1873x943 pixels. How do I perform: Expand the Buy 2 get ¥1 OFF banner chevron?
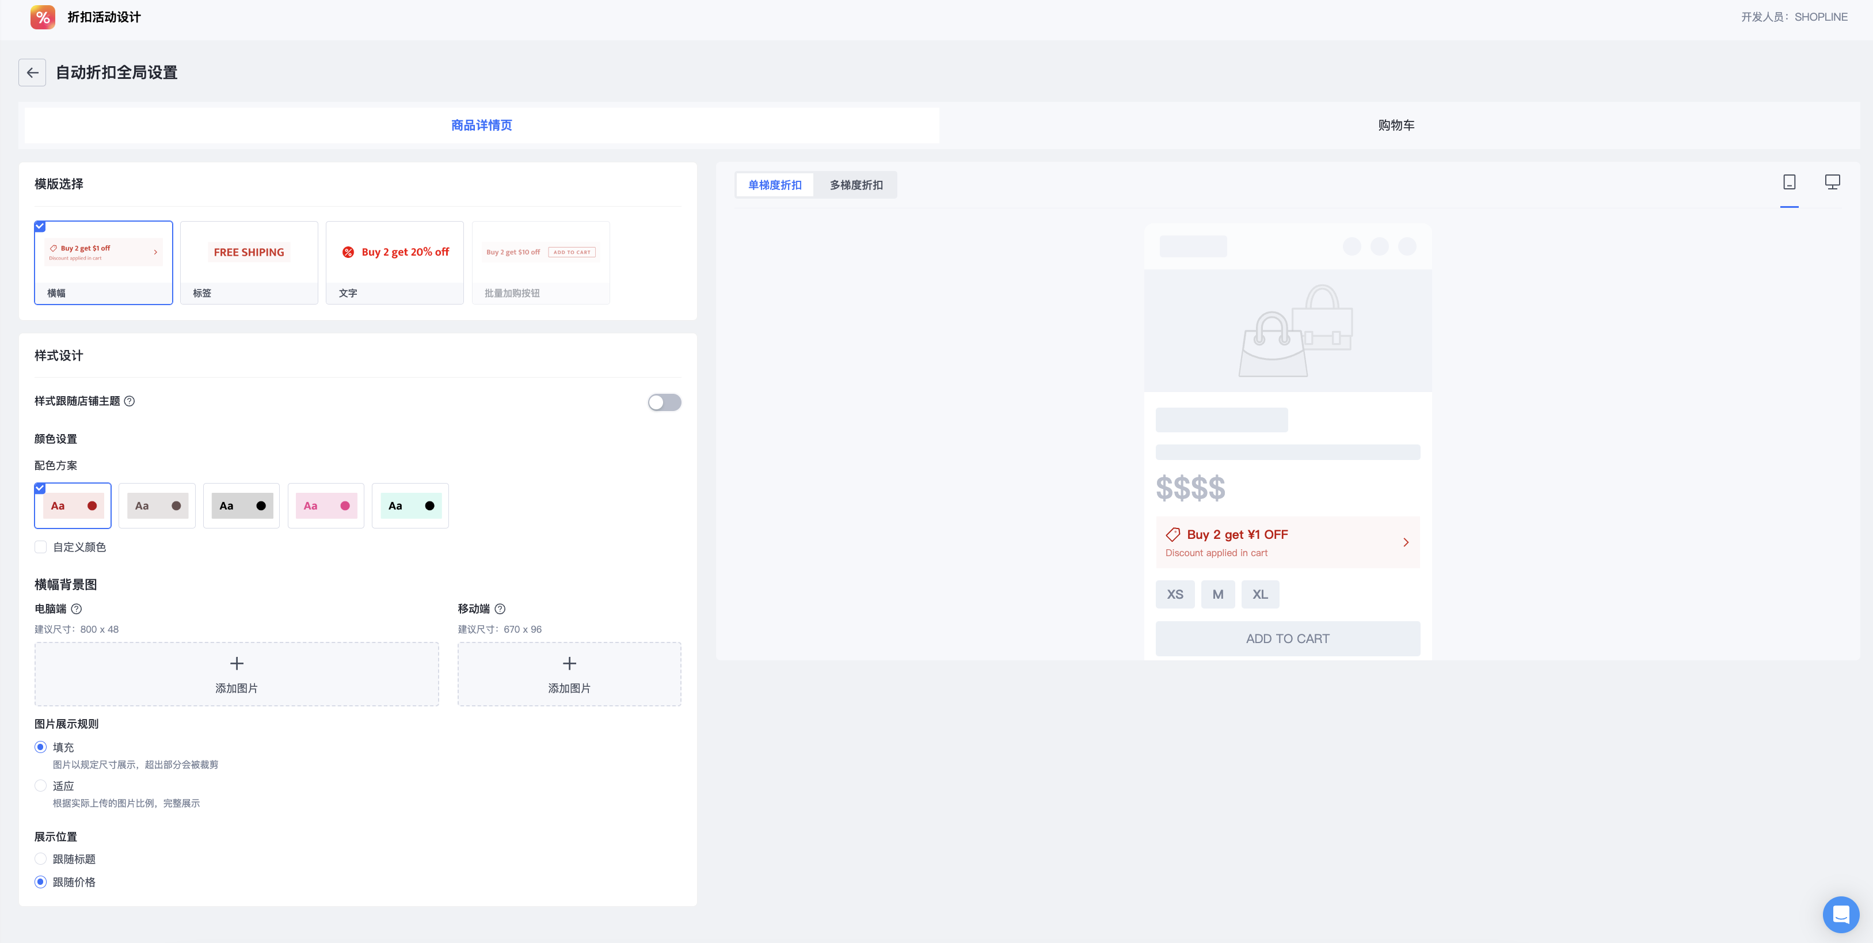click(1406, 542)
